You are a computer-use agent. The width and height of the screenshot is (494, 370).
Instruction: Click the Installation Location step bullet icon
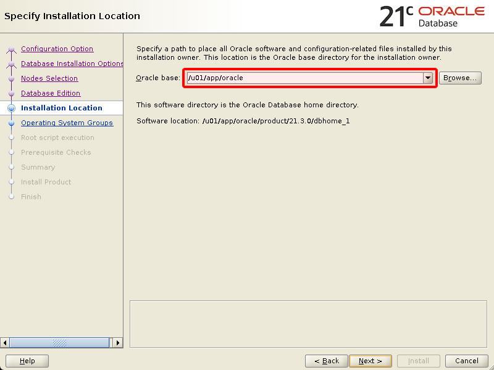pos(11,109)
